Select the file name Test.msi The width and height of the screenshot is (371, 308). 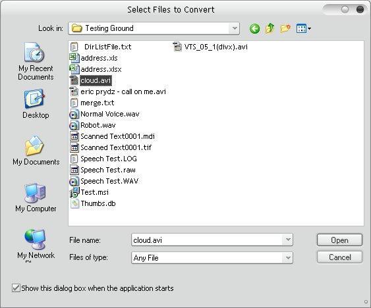pyautogui.click(x=95, y=192)
